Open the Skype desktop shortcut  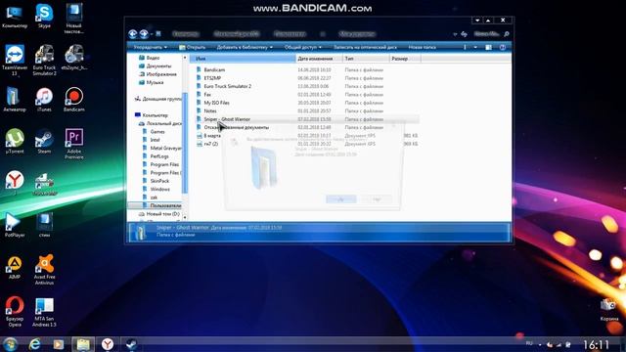pyautogui.click(x=44, y=16)
